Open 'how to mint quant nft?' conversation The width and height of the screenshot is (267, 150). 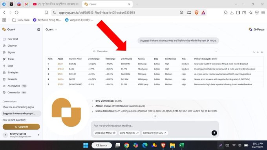pyautogui.click(x=15, y=120)
